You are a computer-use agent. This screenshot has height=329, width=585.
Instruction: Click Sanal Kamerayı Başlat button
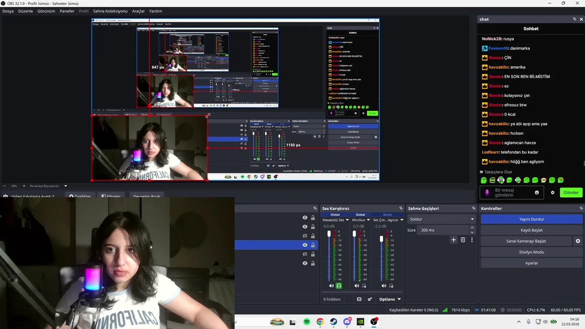(526, 241)
